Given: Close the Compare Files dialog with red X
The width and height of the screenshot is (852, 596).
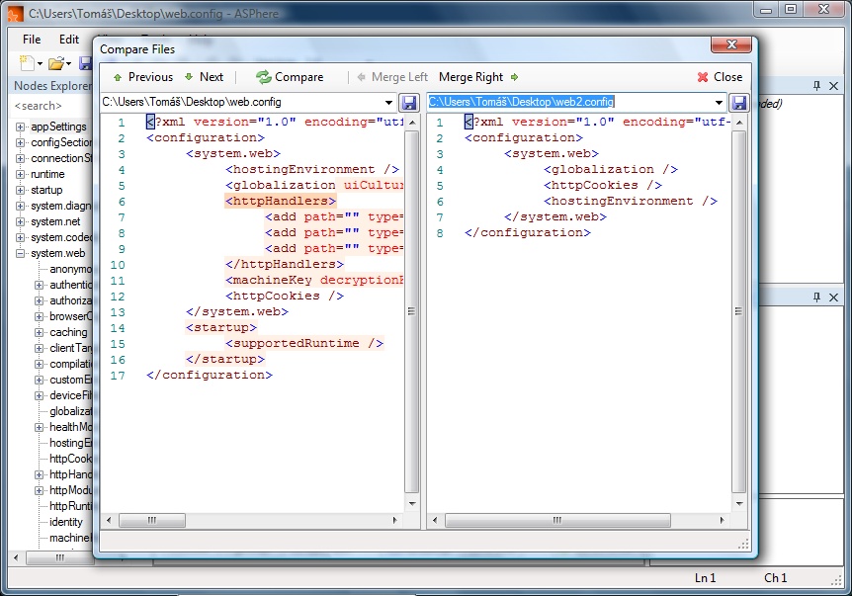Looking at the screenshot, I should click(x=731, y=44).
